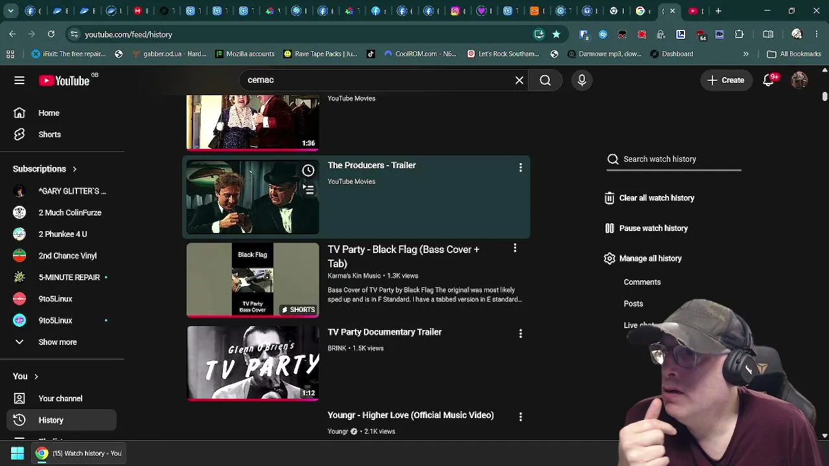Open options menu for TV Party Documentary Trailer
The height and width of the screenshot is (466, 829).
click(520, 333)
